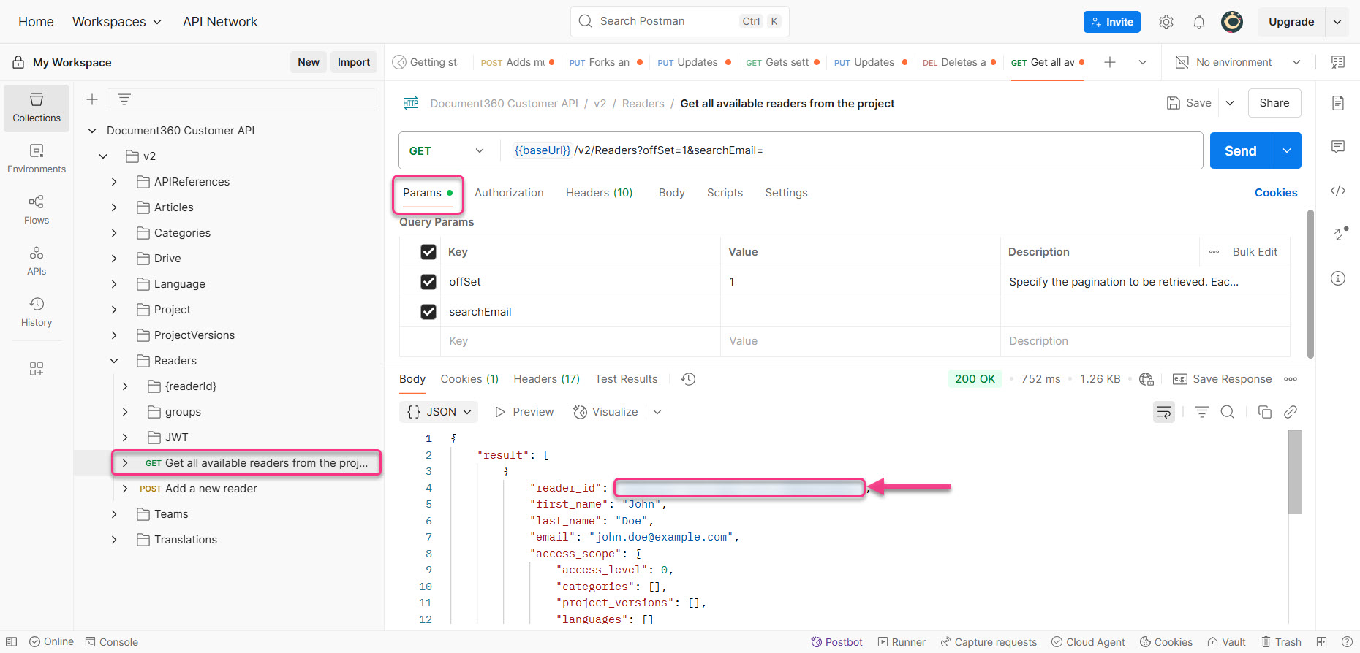This screenshot has width=1360, height=653.
Task: Click the Share button
Action: 1274,103
